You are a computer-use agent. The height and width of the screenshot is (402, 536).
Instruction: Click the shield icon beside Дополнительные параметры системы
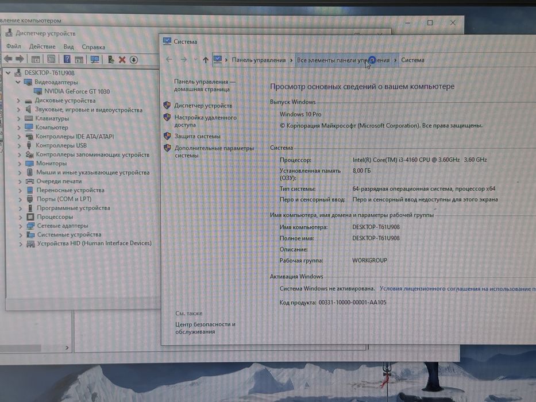tap(167, 148)
